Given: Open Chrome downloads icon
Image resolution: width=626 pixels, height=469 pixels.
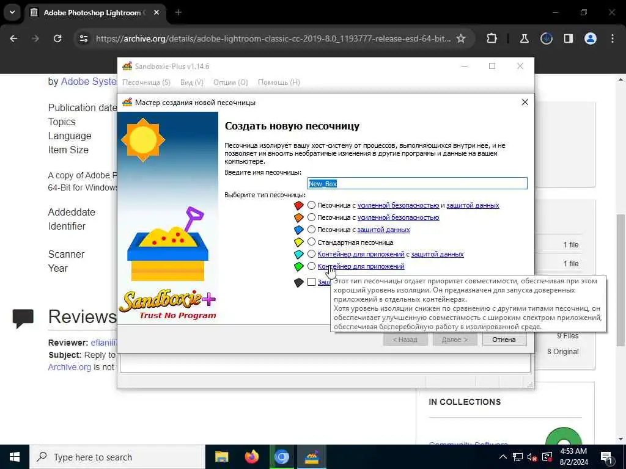Looking at the screenshot, I should click(x=546, y=38).
